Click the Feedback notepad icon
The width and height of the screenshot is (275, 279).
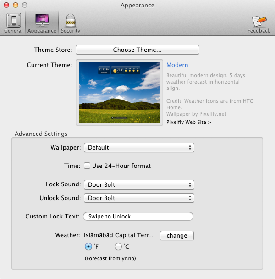(x=258, y=24)
